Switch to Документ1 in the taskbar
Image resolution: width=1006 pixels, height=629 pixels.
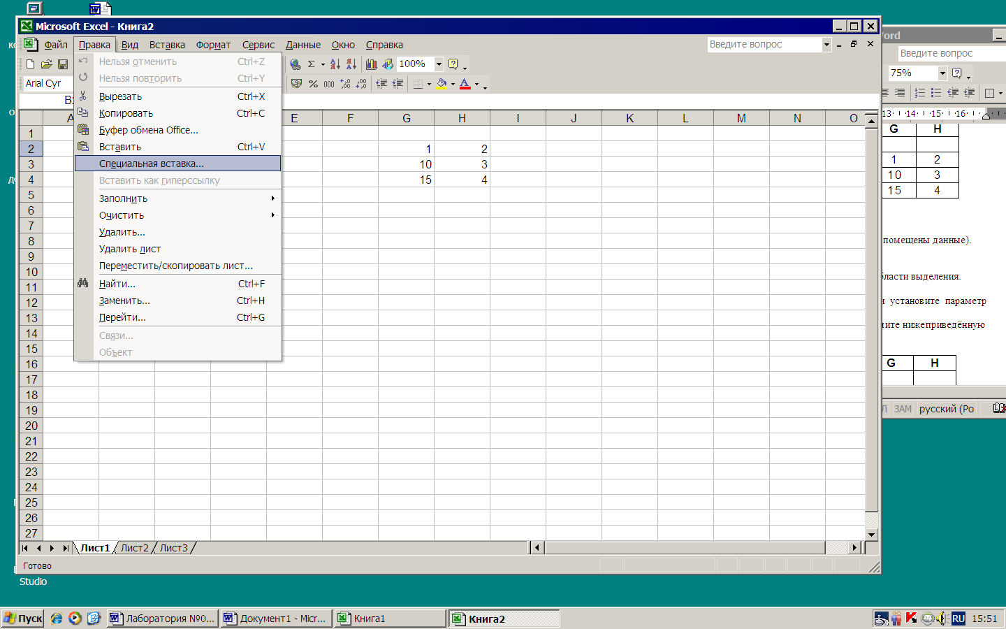click(x=275, y=619)
